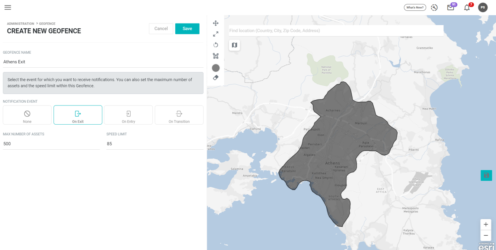Viewport: 496px width, 250px height.
Task: Select the reshape vertices tool
Action: (216, 56)
